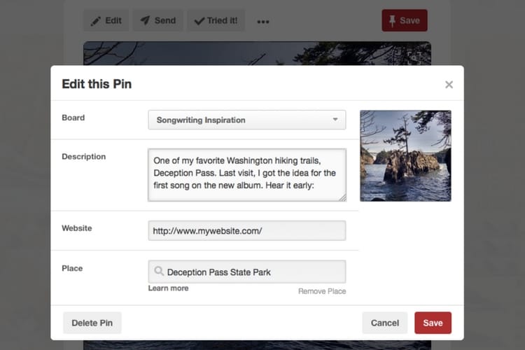Click inside the Description text area
Image resolution: width=525 pixels, height=350 pixels.
click(246, 174)
